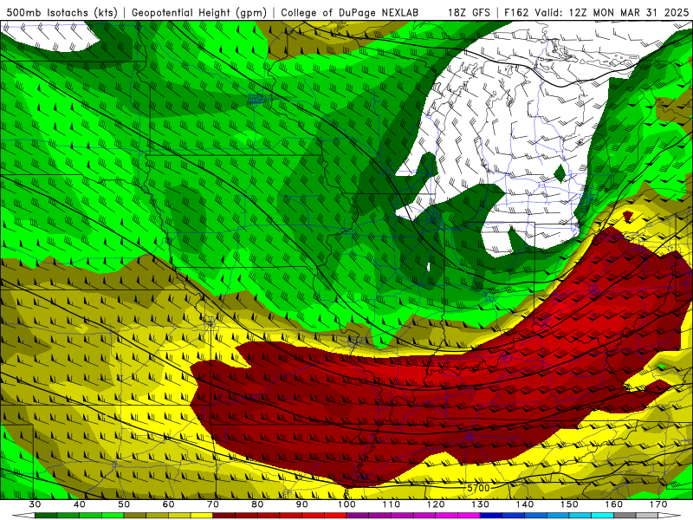Click the 'Geopotential Height (gpm)' header label

pos(199,12)
